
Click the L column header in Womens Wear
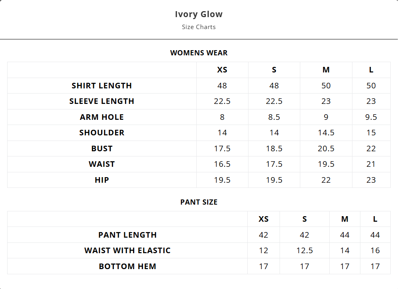coord(371,70)
